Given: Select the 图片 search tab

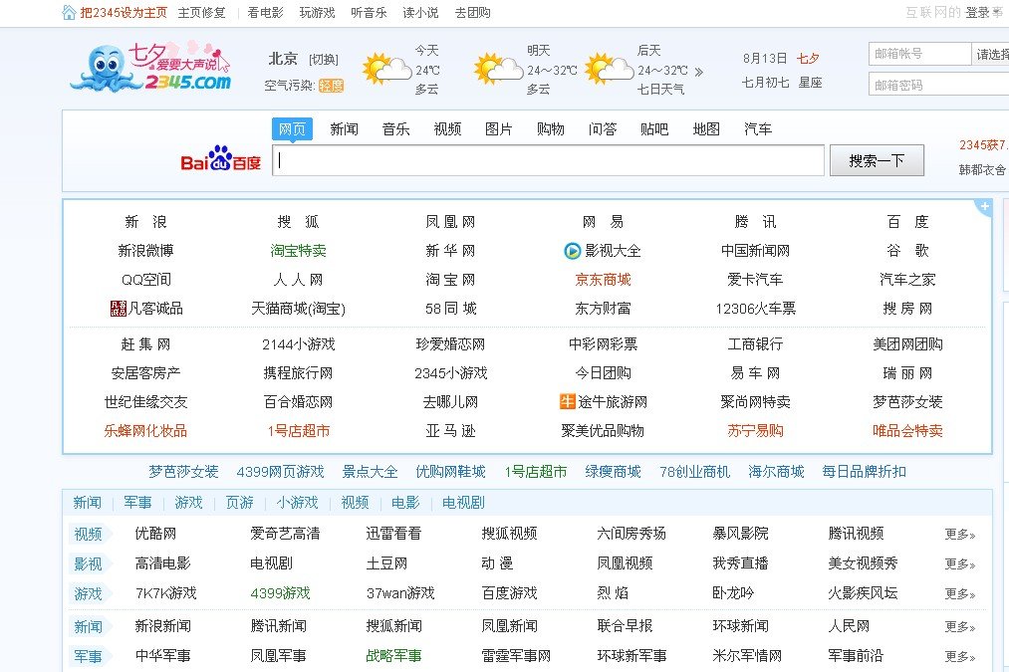Looking at the screenshot, I should click(x=499, y=129).
